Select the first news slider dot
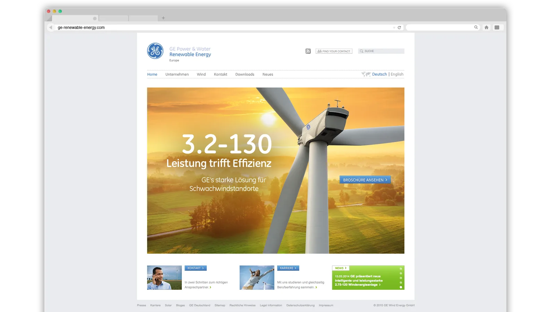 point(401,269)
